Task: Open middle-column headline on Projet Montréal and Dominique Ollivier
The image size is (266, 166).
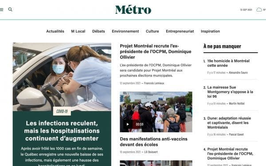Action: click(x=156, y=51)
